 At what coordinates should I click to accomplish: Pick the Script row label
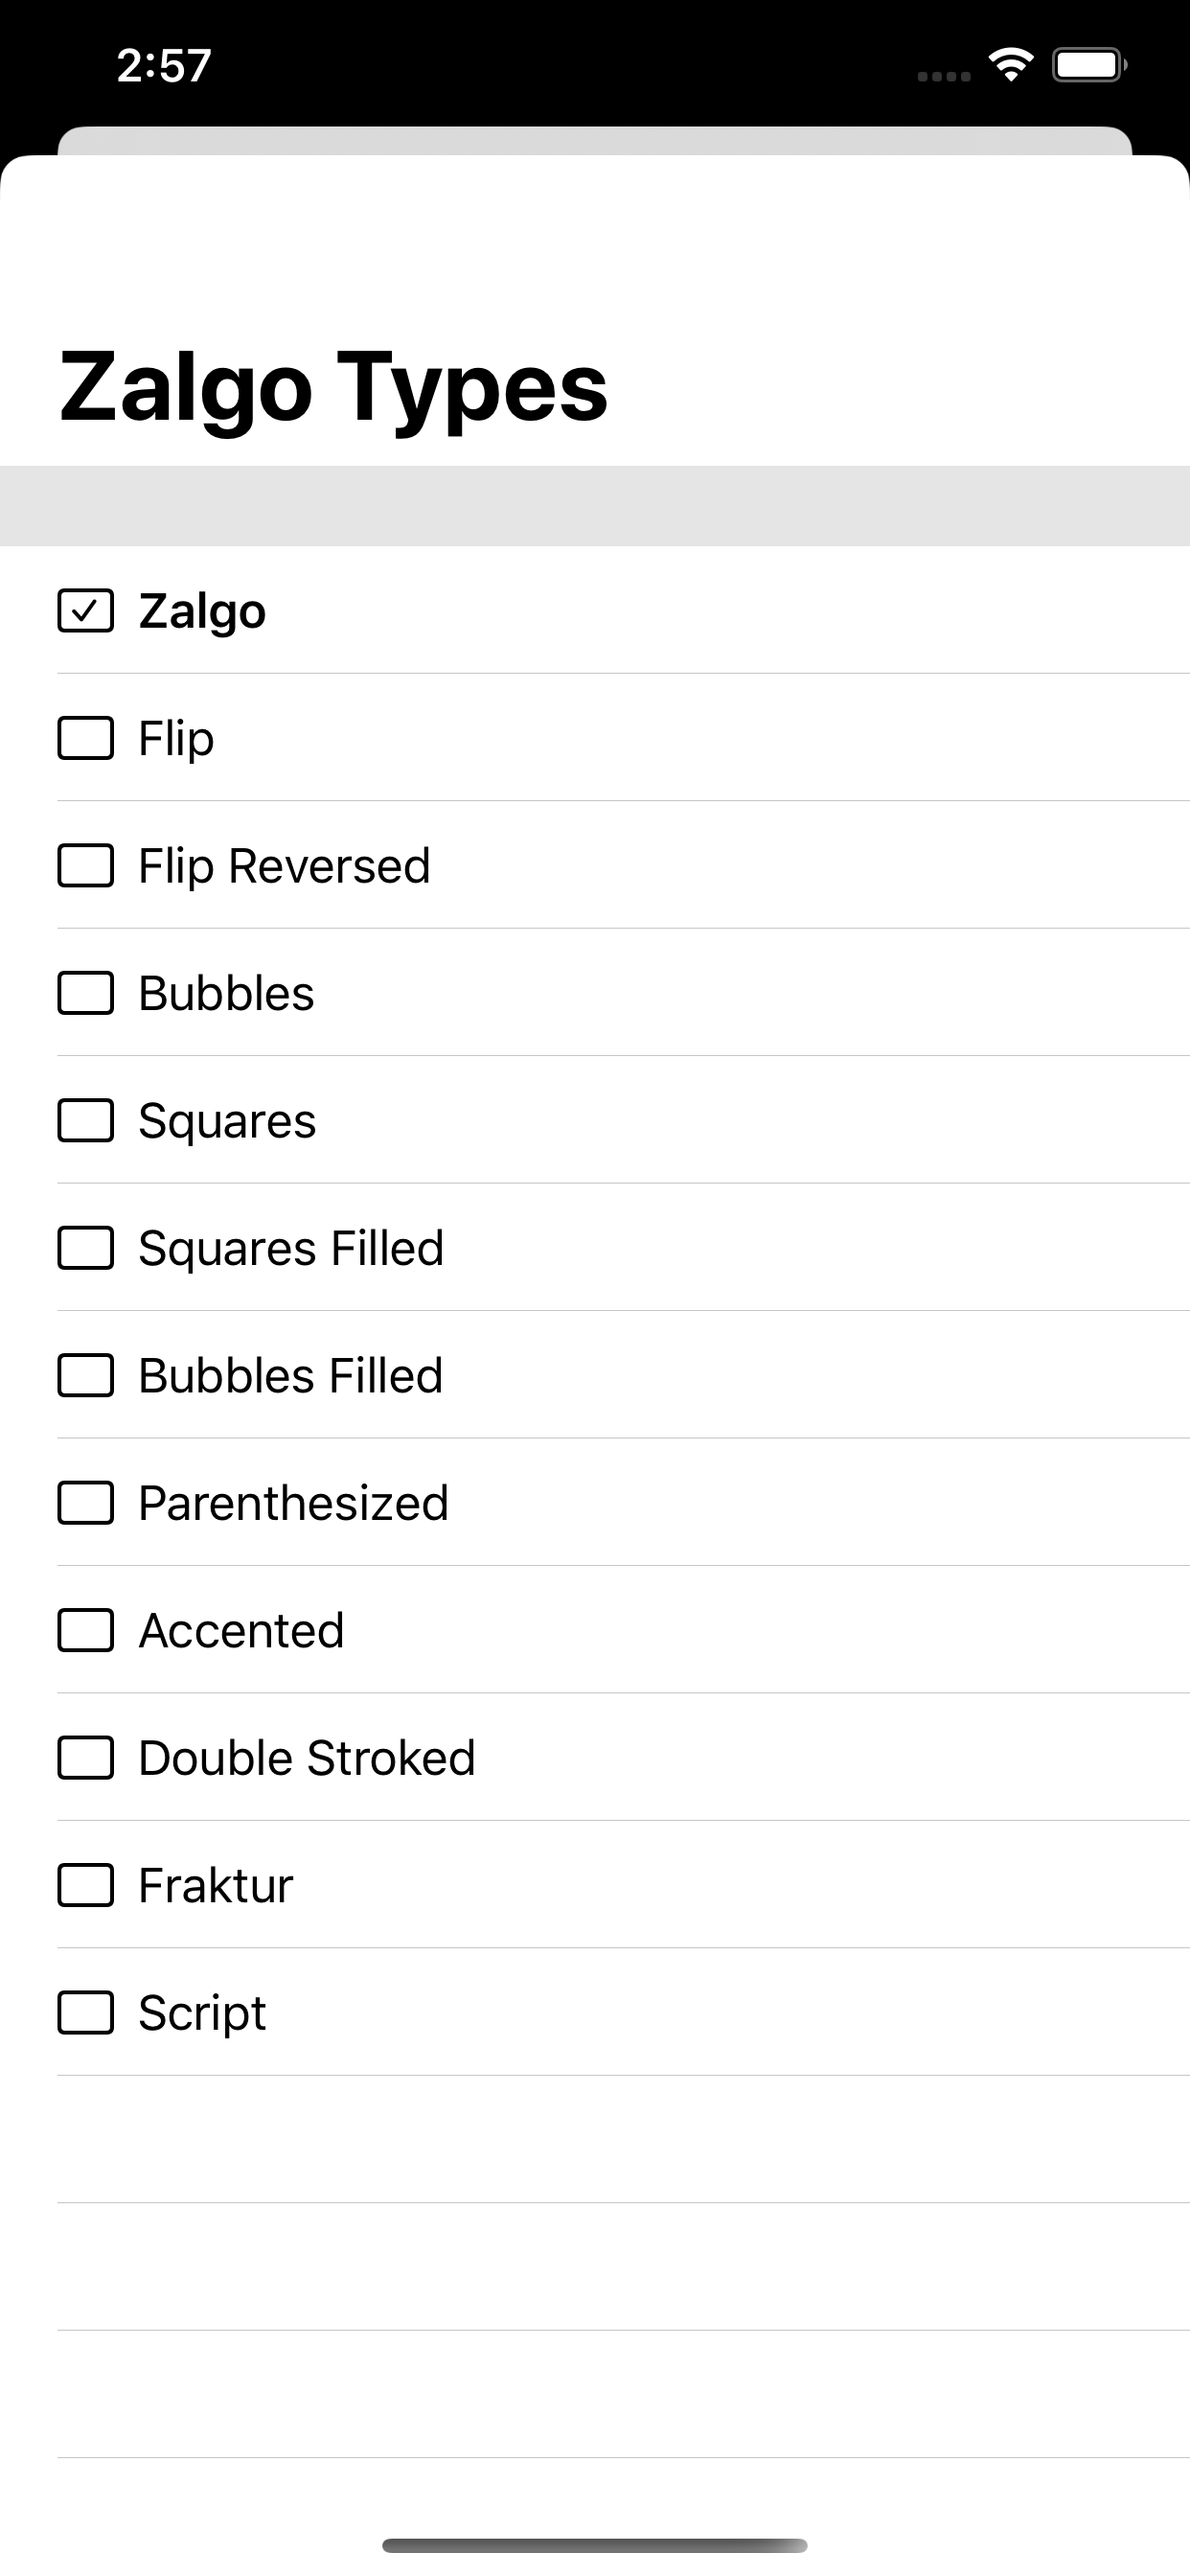(x=202, y=2012)
